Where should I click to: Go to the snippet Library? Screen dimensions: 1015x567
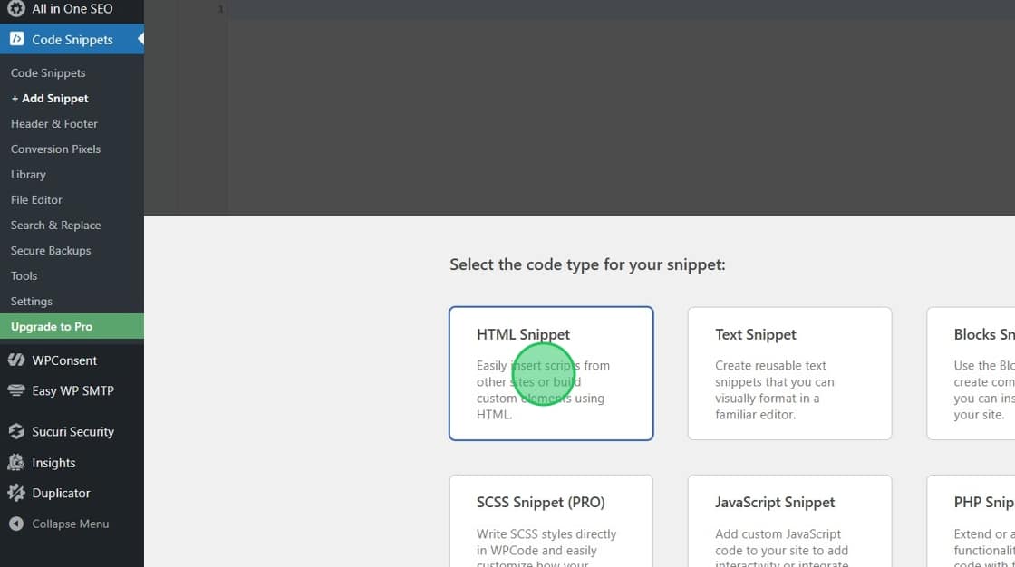point(28,175)
